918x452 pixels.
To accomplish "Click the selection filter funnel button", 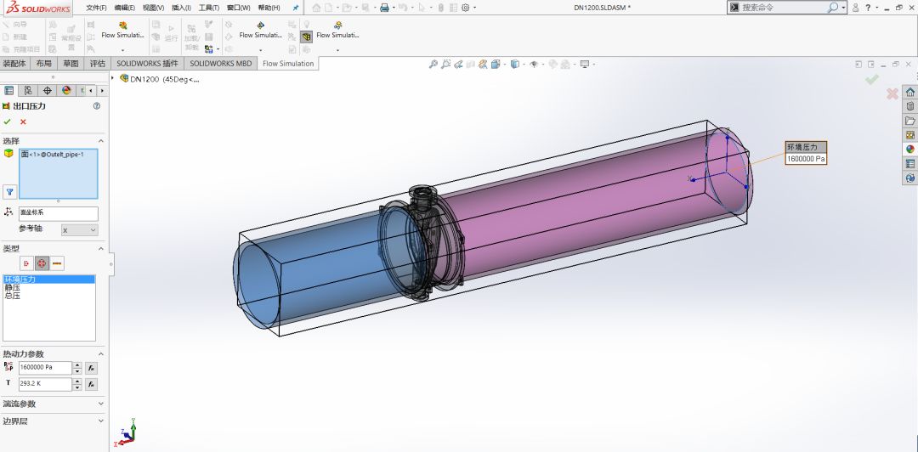I will pyautogui.click(x=9, y=191).
